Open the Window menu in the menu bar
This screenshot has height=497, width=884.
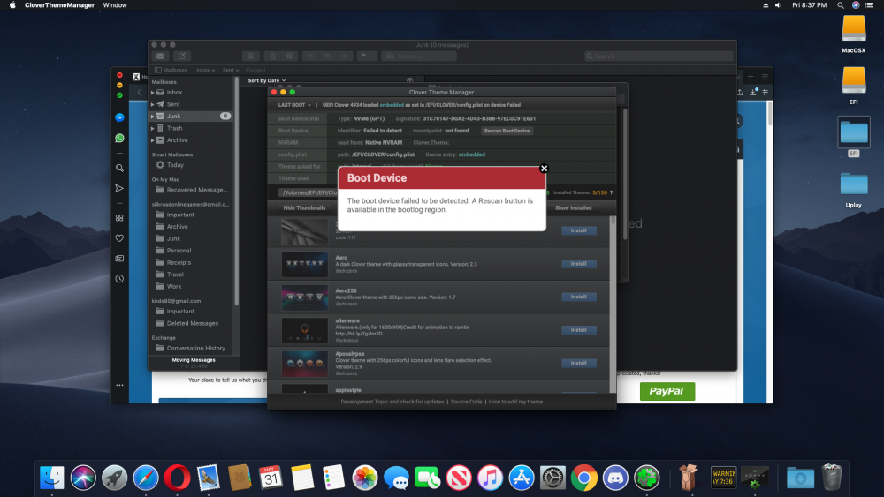pyautogui.click(x=115, y=5)
